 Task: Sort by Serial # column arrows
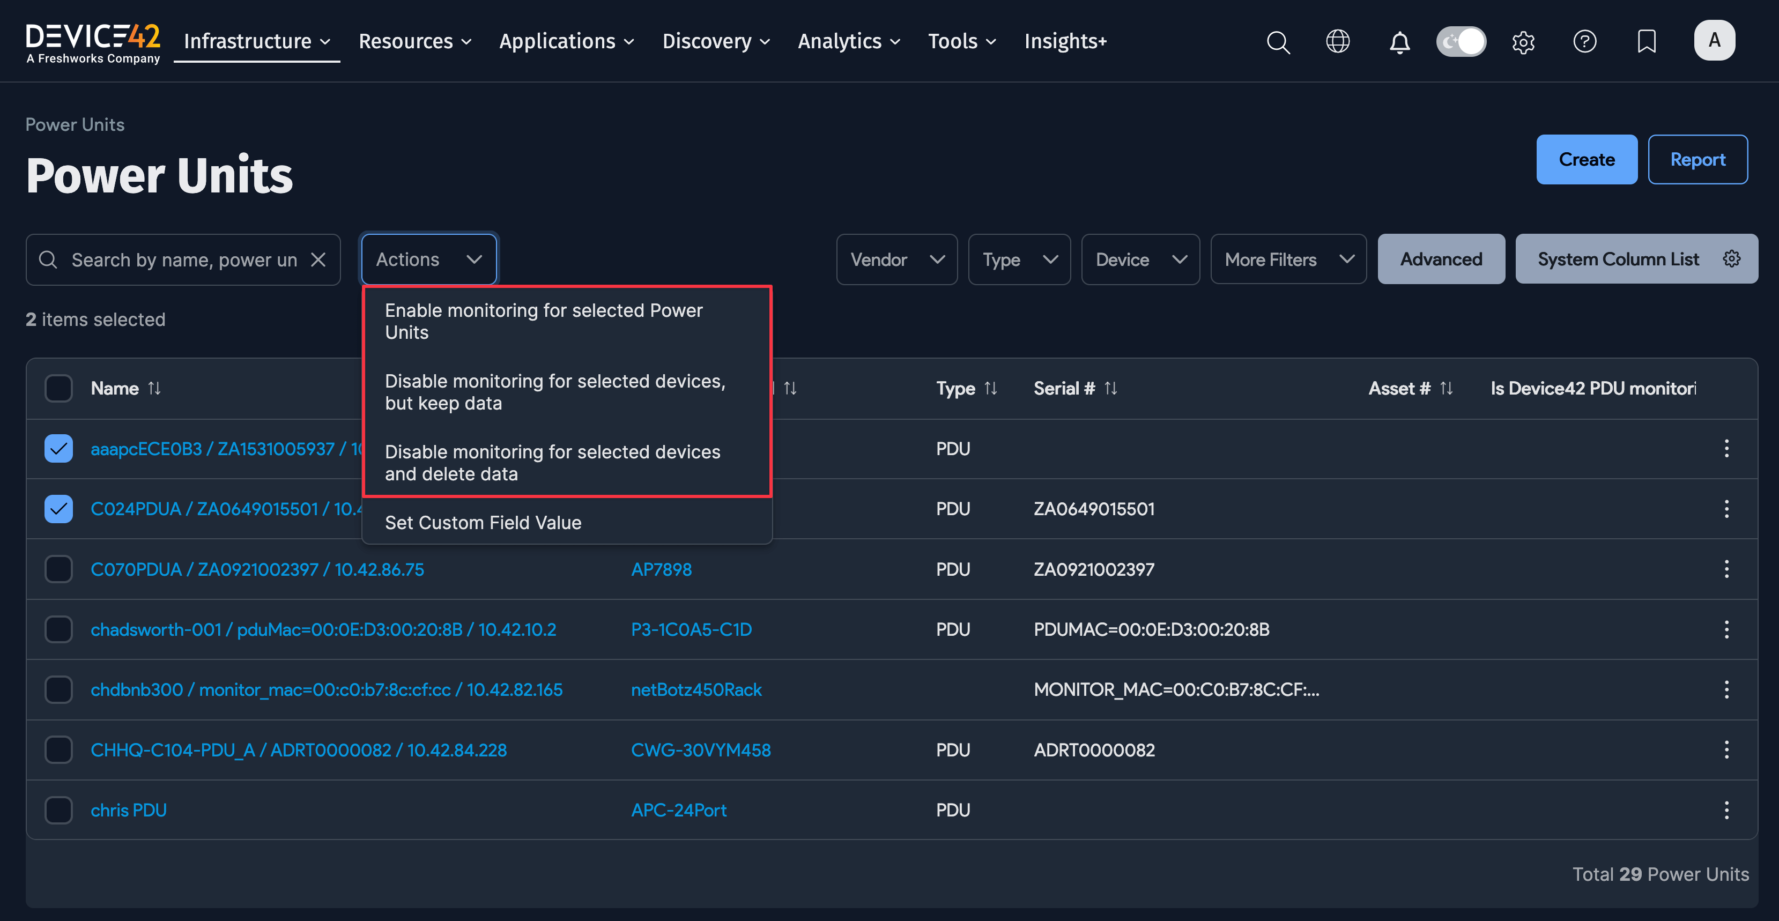point(1110,389)
